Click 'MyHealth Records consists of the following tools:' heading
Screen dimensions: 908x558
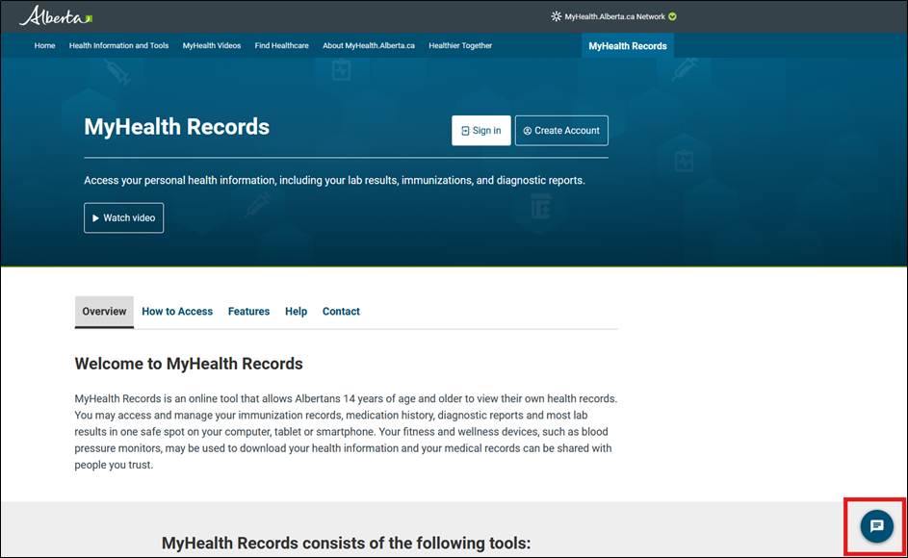pos(346,543)
